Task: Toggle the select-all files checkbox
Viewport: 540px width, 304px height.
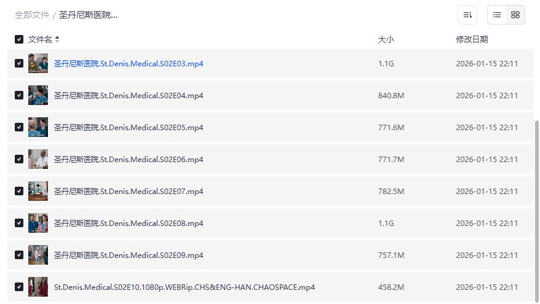Action: click(19, 39)
